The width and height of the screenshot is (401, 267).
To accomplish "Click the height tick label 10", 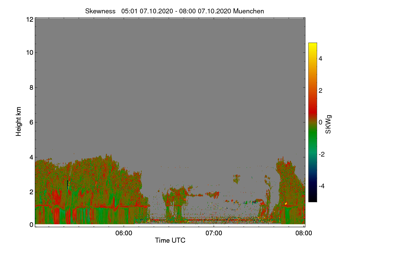I will click(29, 52).
